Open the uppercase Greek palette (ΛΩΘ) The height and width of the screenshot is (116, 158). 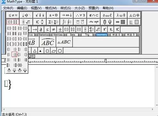[x=134, y=15]
